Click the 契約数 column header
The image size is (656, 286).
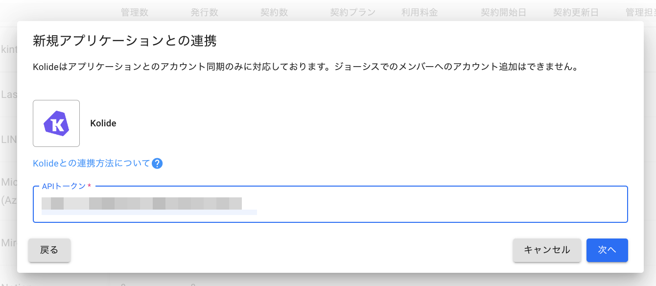click(x=274, y=13)
